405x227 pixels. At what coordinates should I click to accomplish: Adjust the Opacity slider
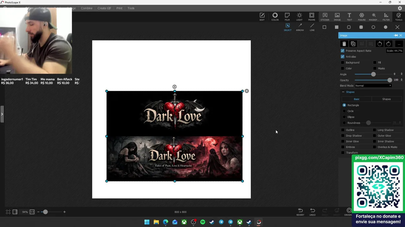(373, 80)
